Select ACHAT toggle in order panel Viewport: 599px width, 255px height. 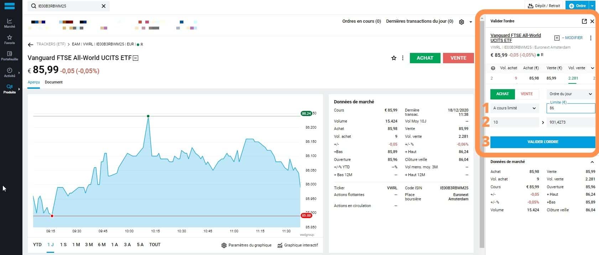502,94
